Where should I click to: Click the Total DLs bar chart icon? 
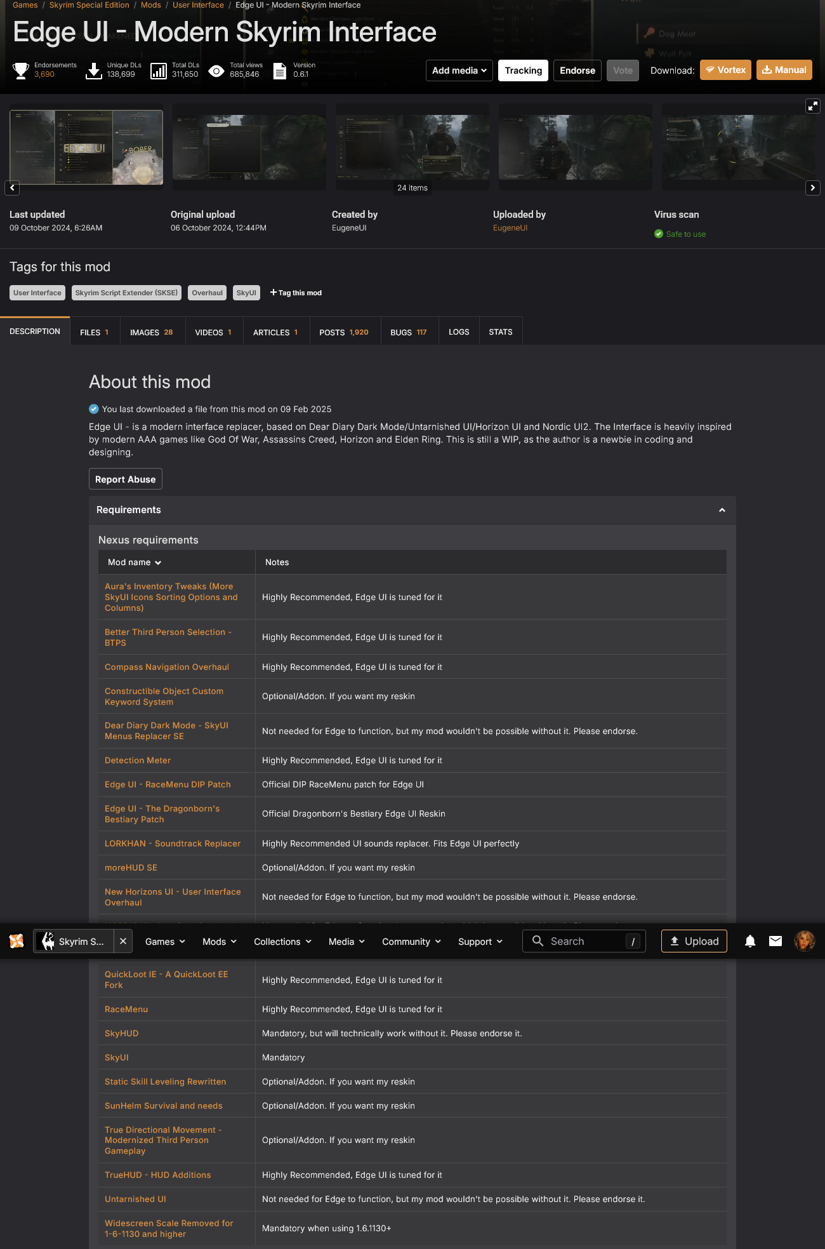tap(159, 70)
